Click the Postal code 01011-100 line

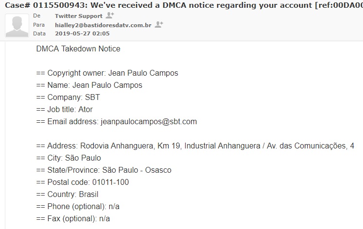(82, 182)
